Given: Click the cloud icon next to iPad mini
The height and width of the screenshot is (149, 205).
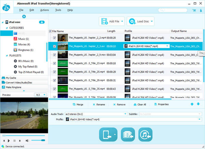Looking at the screenshot, I should 42,22.
